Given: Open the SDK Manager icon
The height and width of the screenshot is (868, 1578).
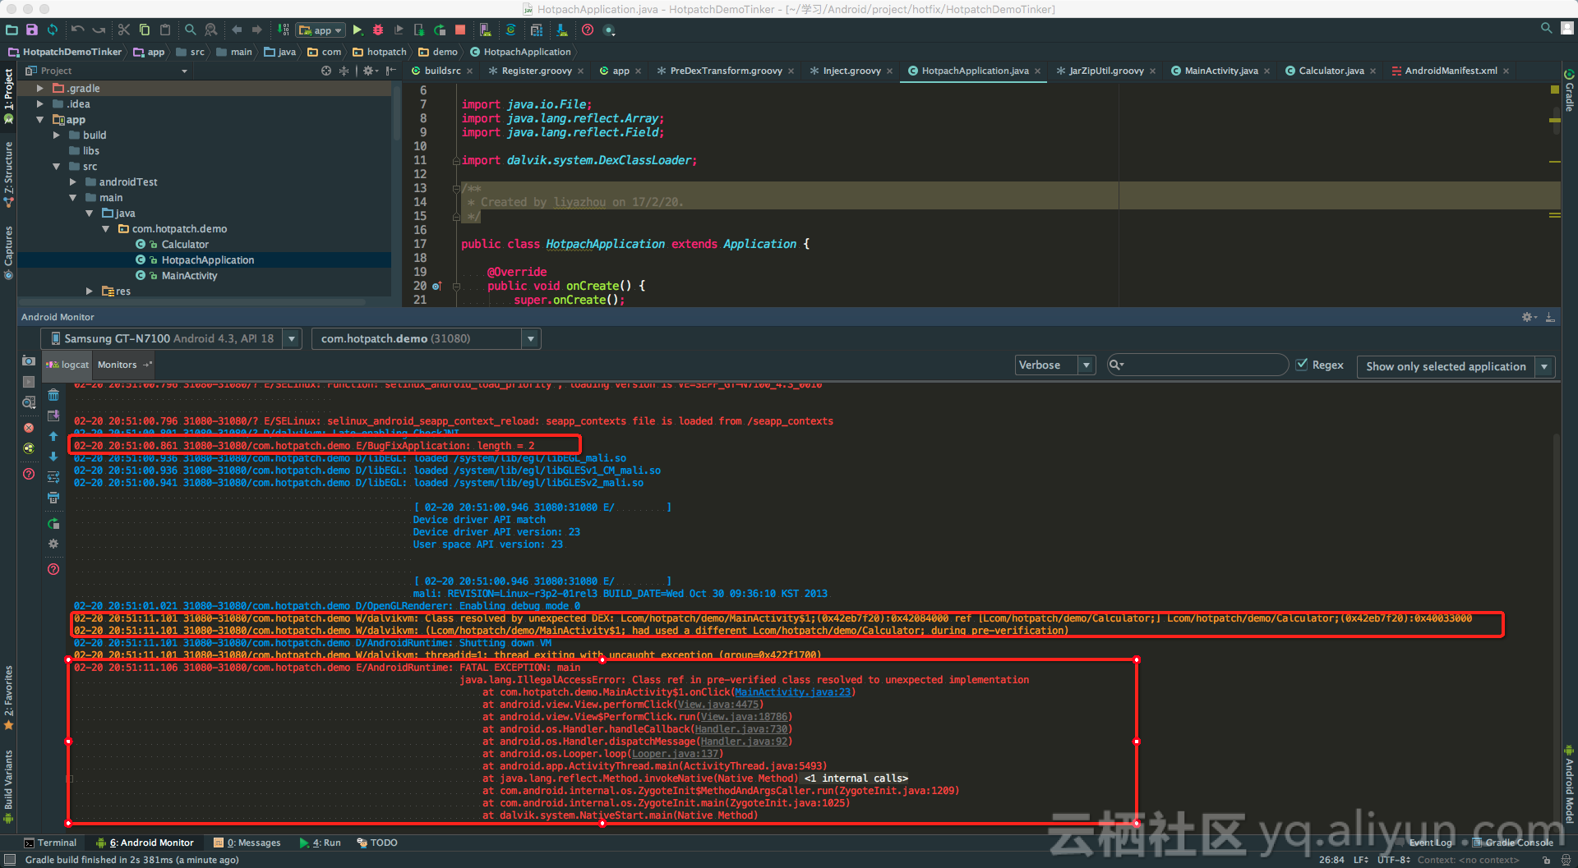Looking at the screenshot, I should (562, 30).
